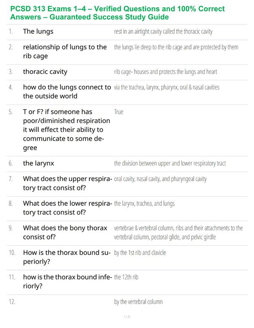
Task: Click answer 'oral cavity, nasal cavity, and pharyngeal cavity'
Action: pos(160,179)
